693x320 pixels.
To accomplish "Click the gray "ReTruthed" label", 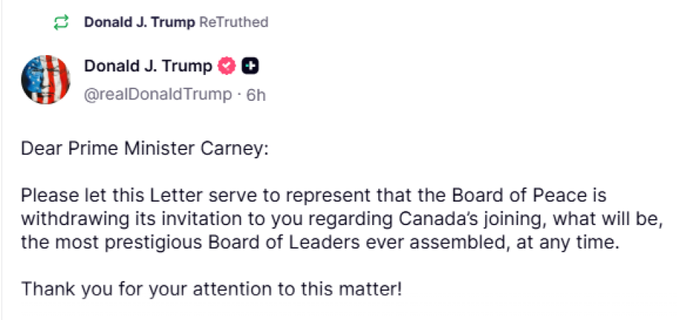I will (234, 23).
